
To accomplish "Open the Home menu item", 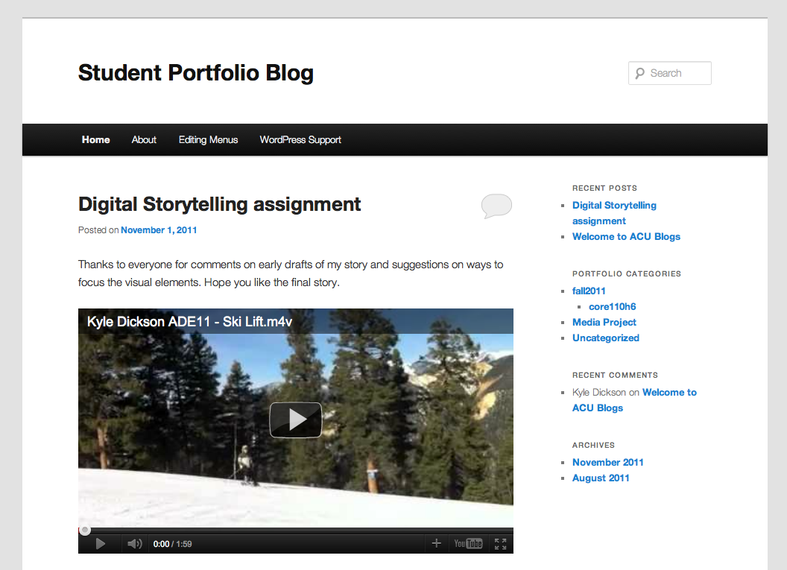I will (x=96, y=139).
